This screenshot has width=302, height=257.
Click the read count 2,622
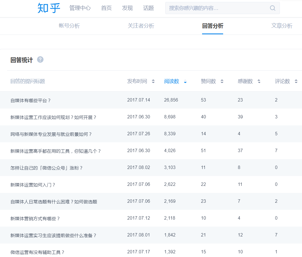170,184
